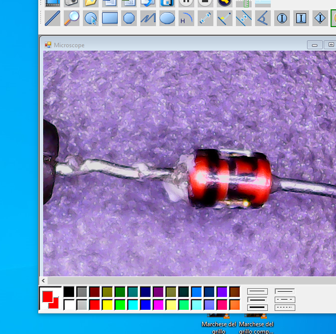
Task: Click the stop button in toolbar
Action: [206, 3]
